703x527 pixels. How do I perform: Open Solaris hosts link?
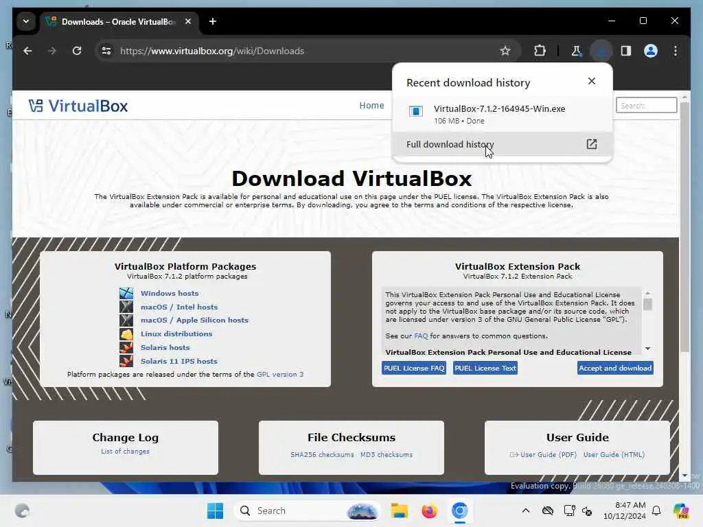click(165, 347)
